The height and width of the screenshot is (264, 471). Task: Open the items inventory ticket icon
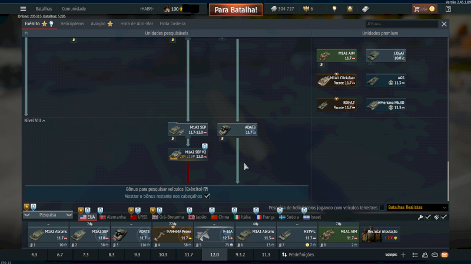(365, 9)
